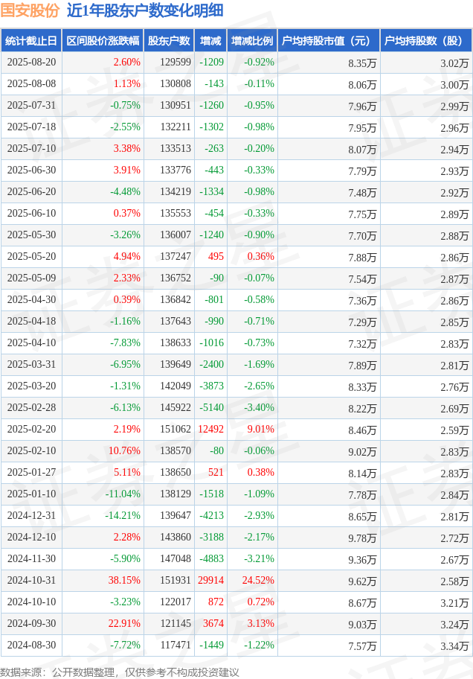The width and height of the screenshot is (473, 679).
Task: Click the 户均持股数（股） column header
Action: click(425, 41)
